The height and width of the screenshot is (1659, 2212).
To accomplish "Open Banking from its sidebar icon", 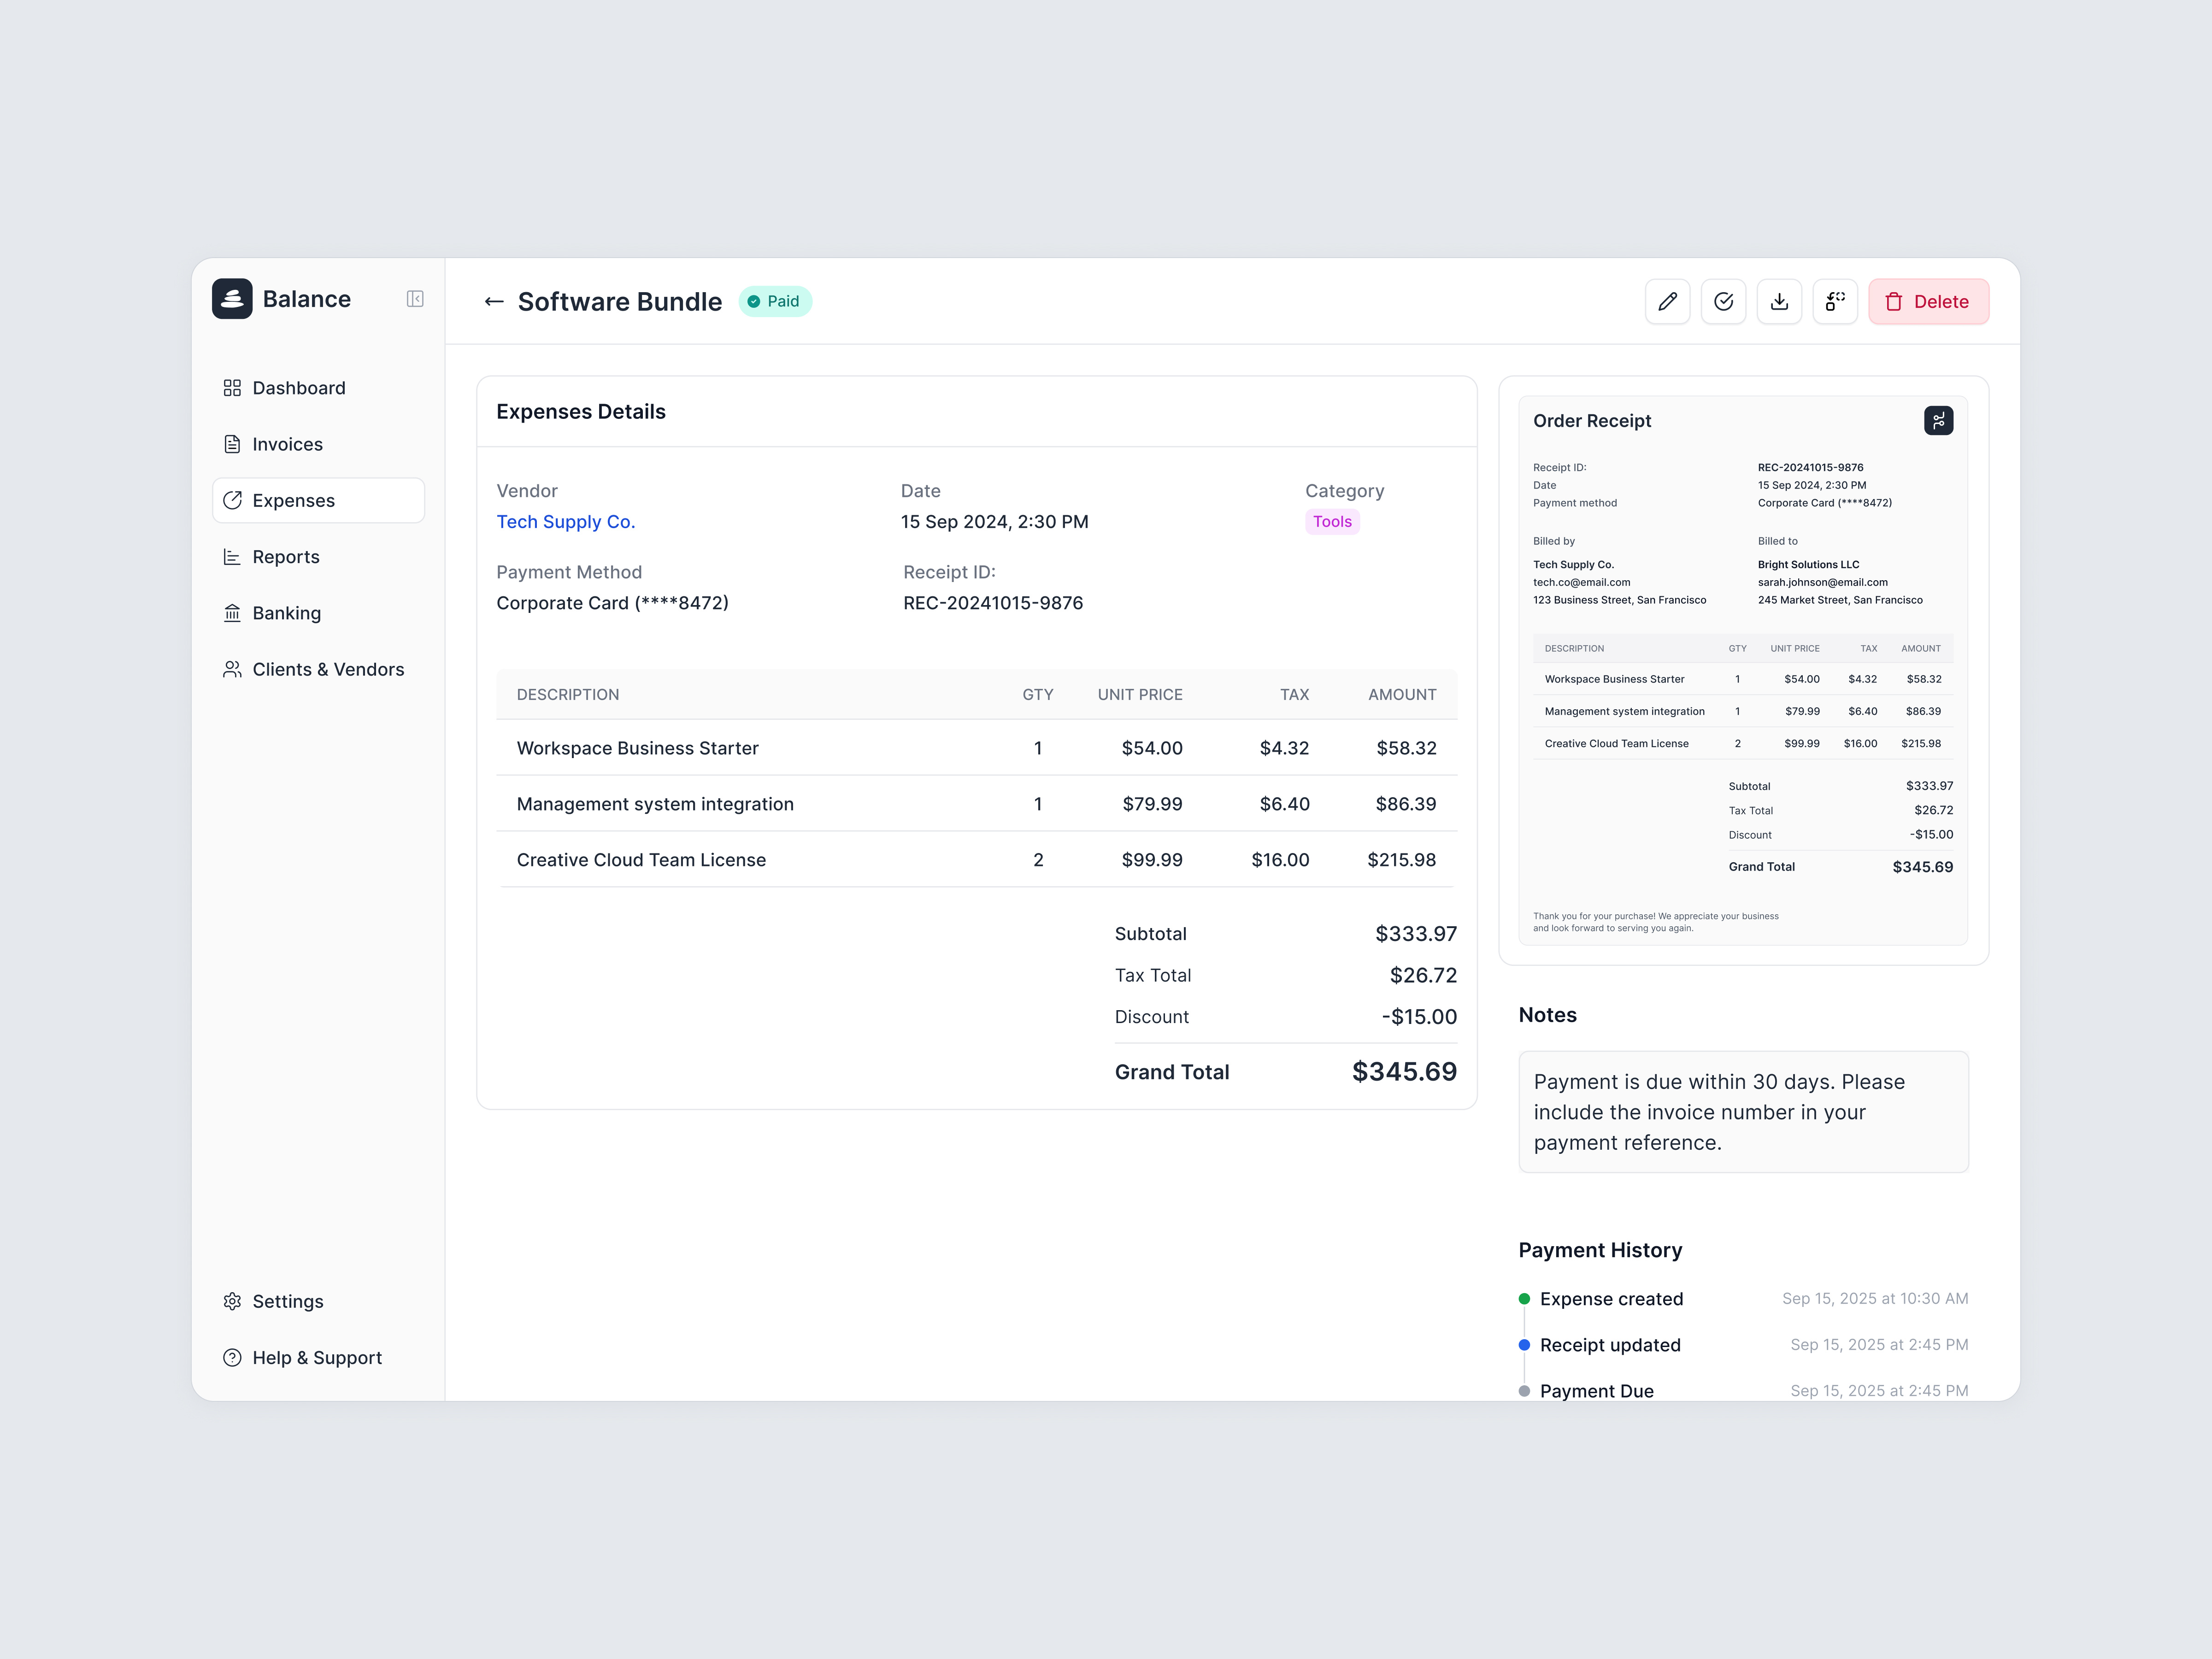I will point(232,612).
